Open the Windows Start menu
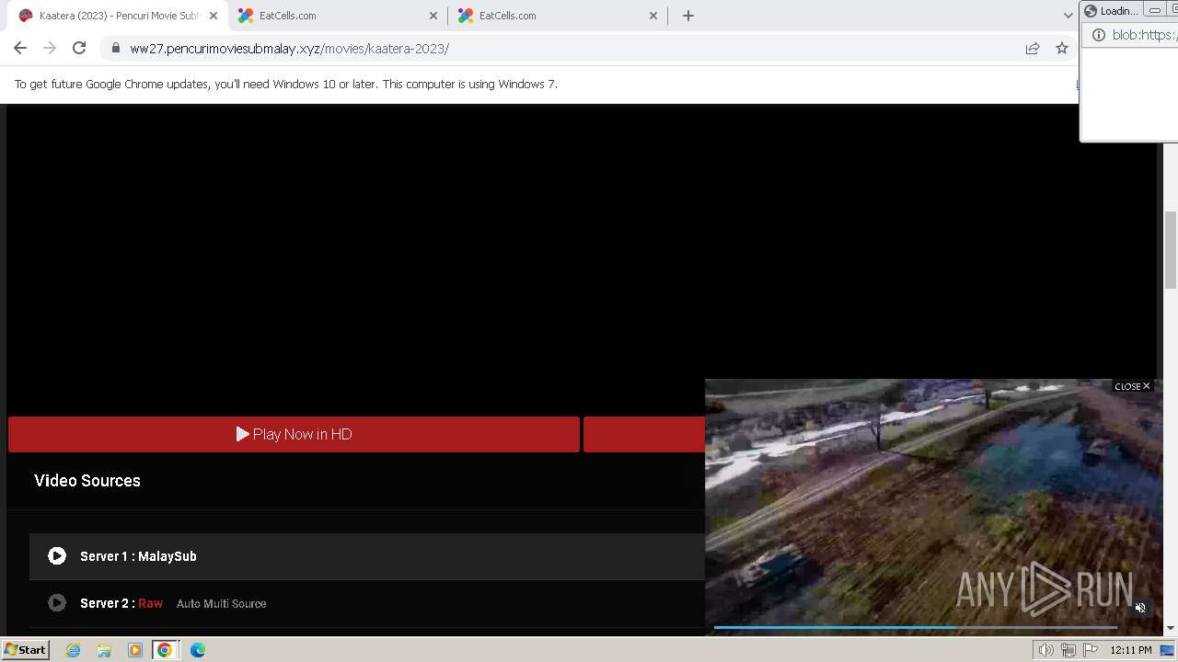This screenshot has height=662, width=1178. (x=25, y=650)
